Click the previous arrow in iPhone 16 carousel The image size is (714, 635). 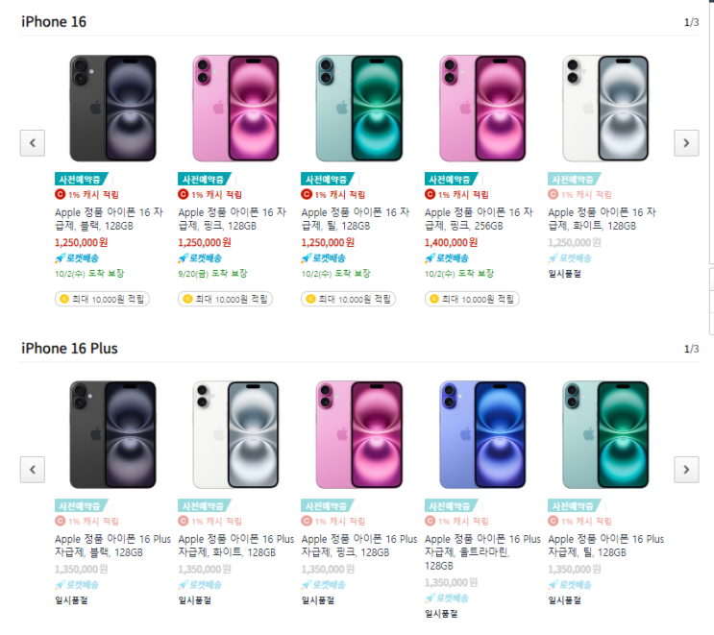point(33,143)
